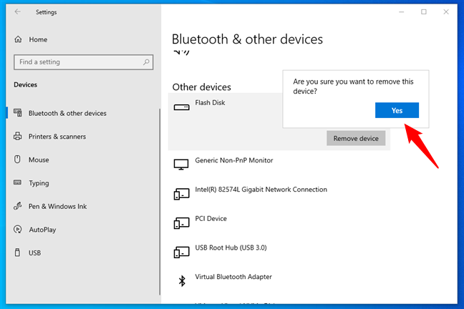Confirm removal by clicking Yes
The height and width of the screenshot is (309, 464).
397,110
